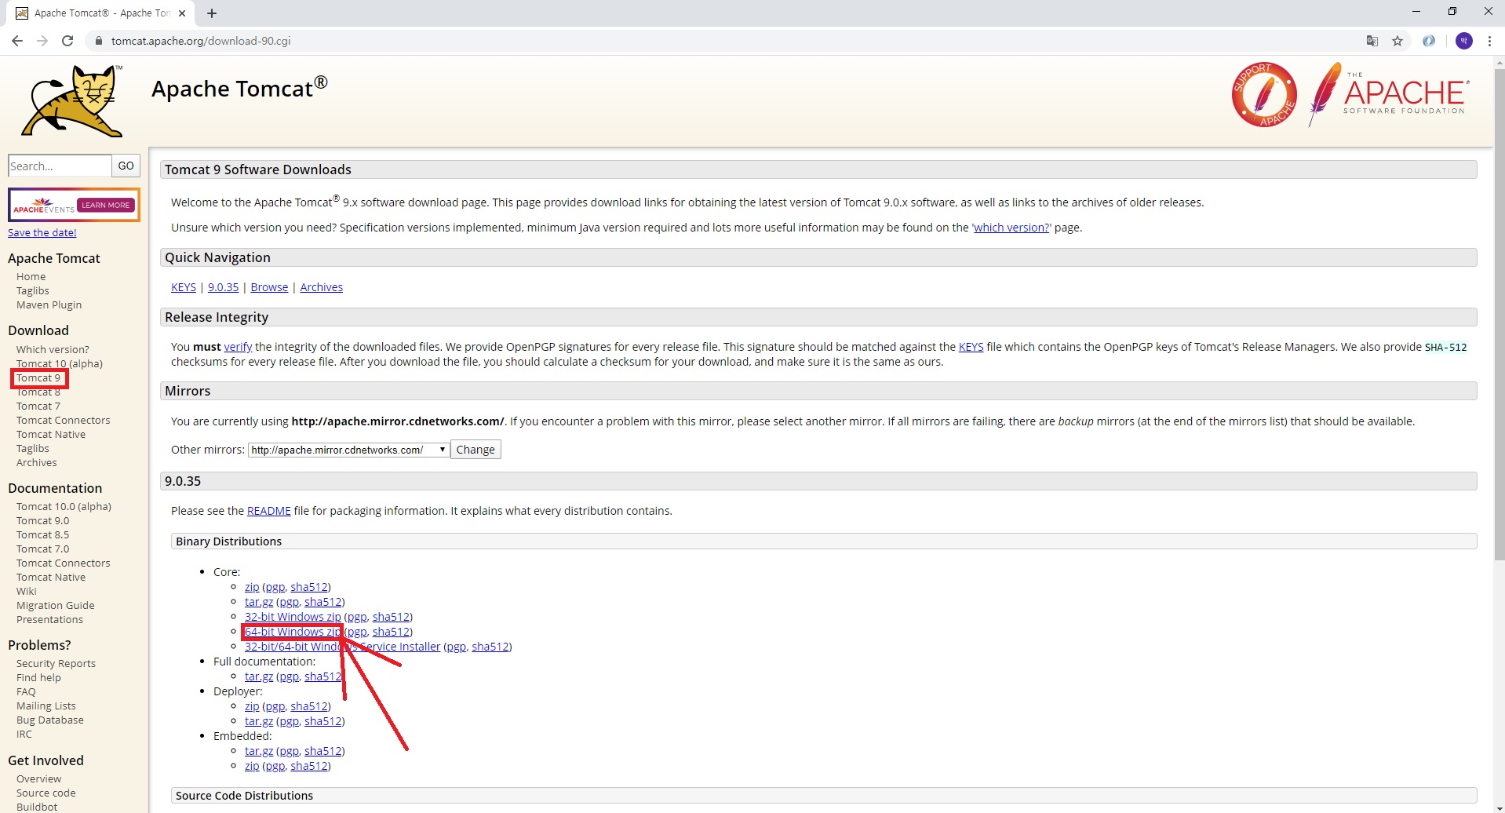This screenshot has width=1505, height=813.
Task: Open the KEYS quick navigation link
Action: (x=184, y=287)
